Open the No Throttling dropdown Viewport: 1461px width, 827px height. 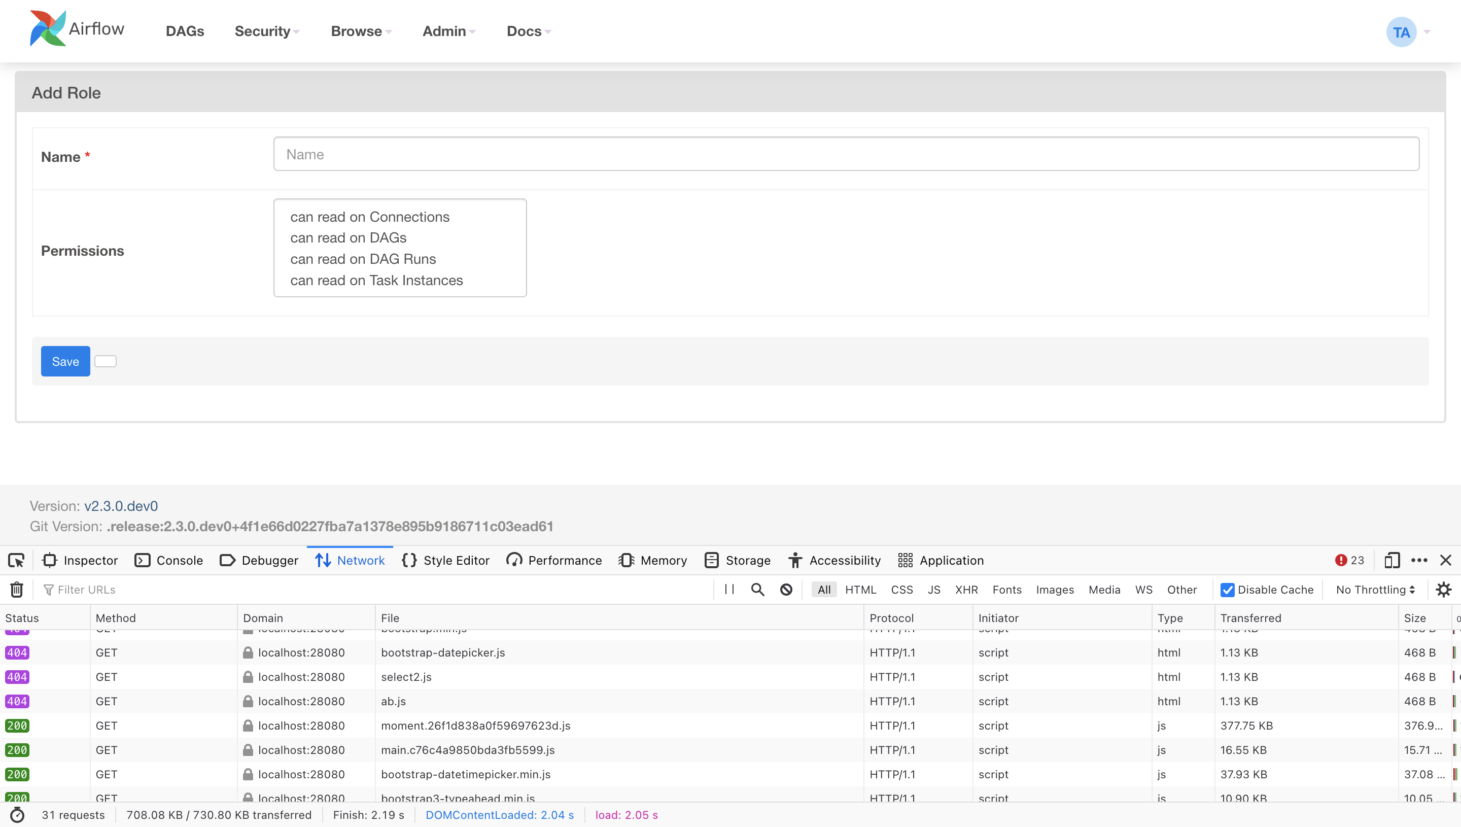point(1374,590)
